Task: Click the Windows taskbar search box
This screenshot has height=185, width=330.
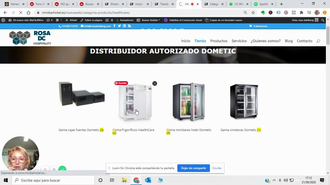Action: [53, 180]
